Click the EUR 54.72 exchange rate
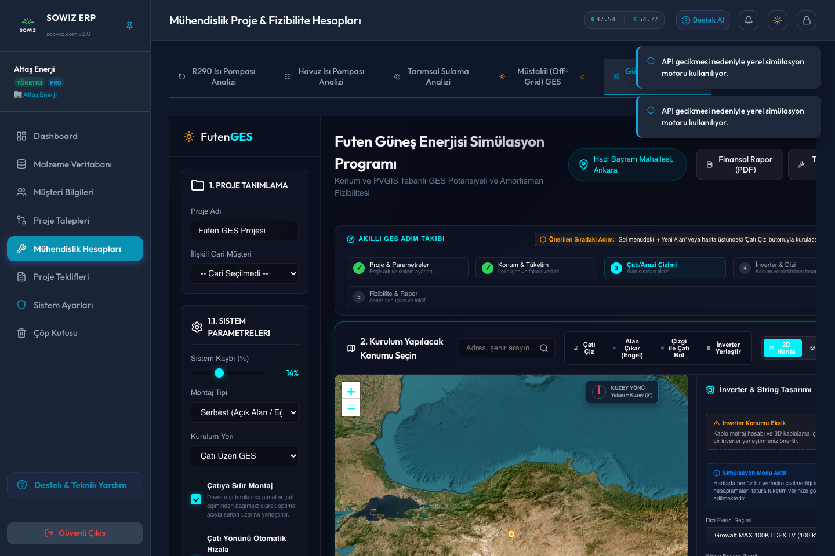Screen dimensions: 835x556 point(645,20)
